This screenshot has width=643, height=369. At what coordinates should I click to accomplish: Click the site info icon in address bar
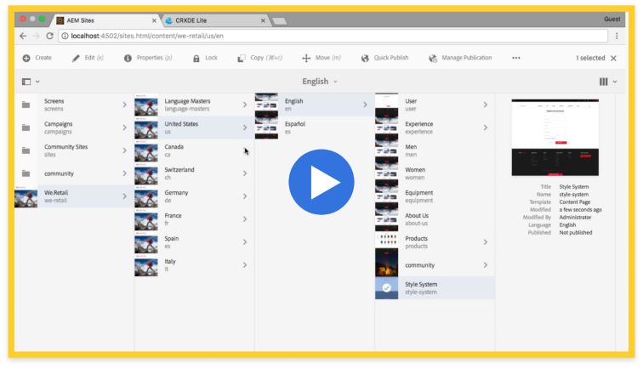point(65,36)
